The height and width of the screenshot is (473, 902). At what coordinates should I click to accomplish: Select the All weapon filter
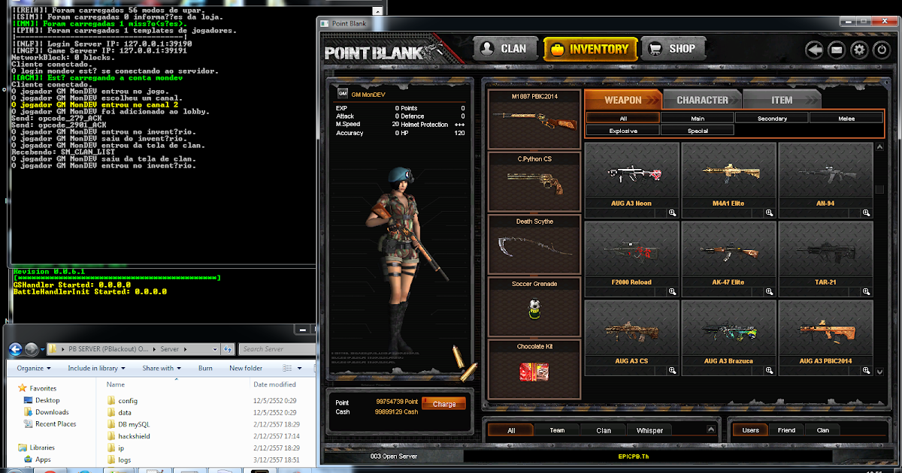pos(623,118)
